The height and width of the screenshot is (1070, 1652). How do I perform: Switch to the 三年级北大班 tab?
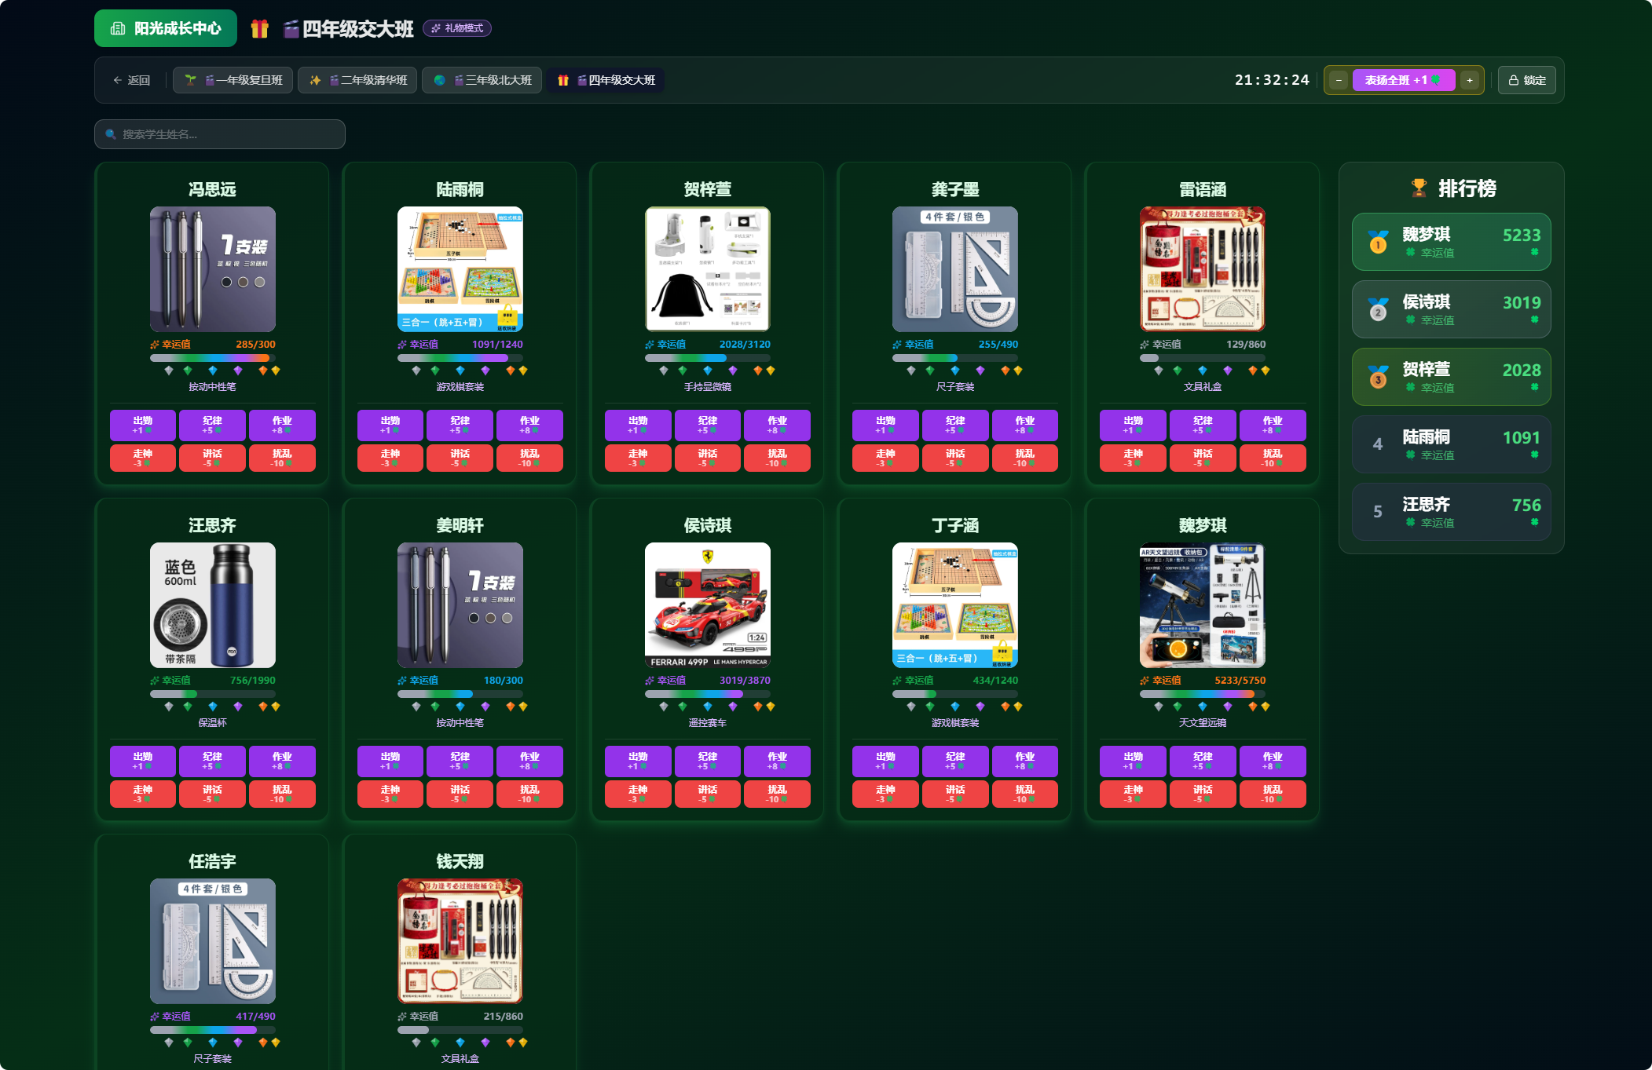pyautogui.click(x=482, y=80)
